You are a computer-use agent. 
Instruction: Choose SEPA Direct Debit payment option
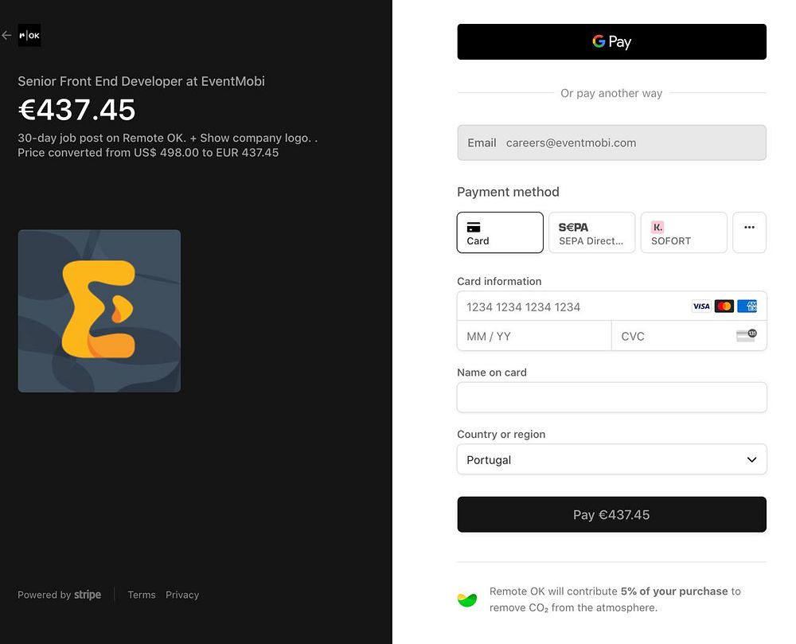coord(591,232)
